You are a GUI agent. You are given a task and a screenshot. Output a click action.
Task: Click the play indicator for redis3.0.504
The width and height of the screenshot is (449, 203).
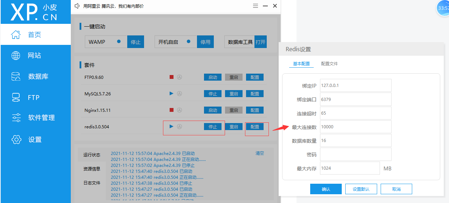click(171, 126)
